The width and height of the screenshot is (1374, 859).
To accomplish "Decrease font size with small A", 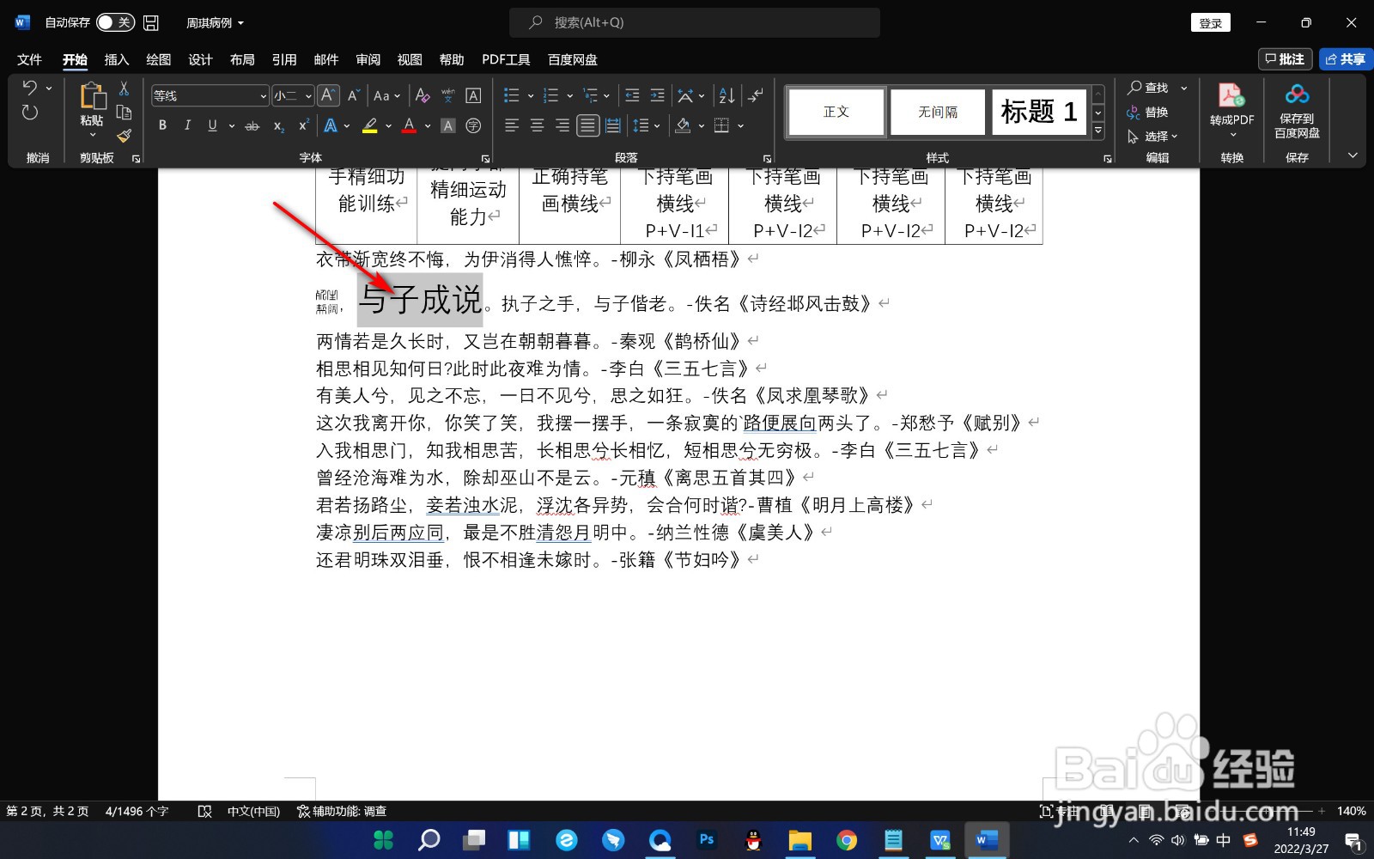I will (x=353, y=95).
